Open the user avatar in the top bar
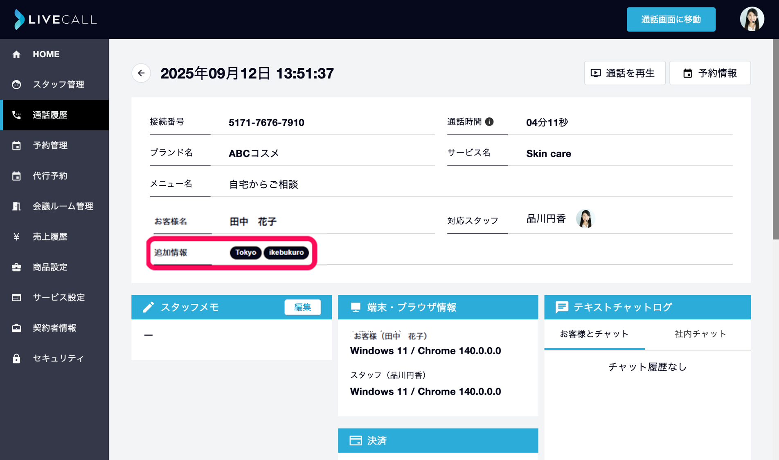This screenshot has height=460, width=779. pos(752,19)
